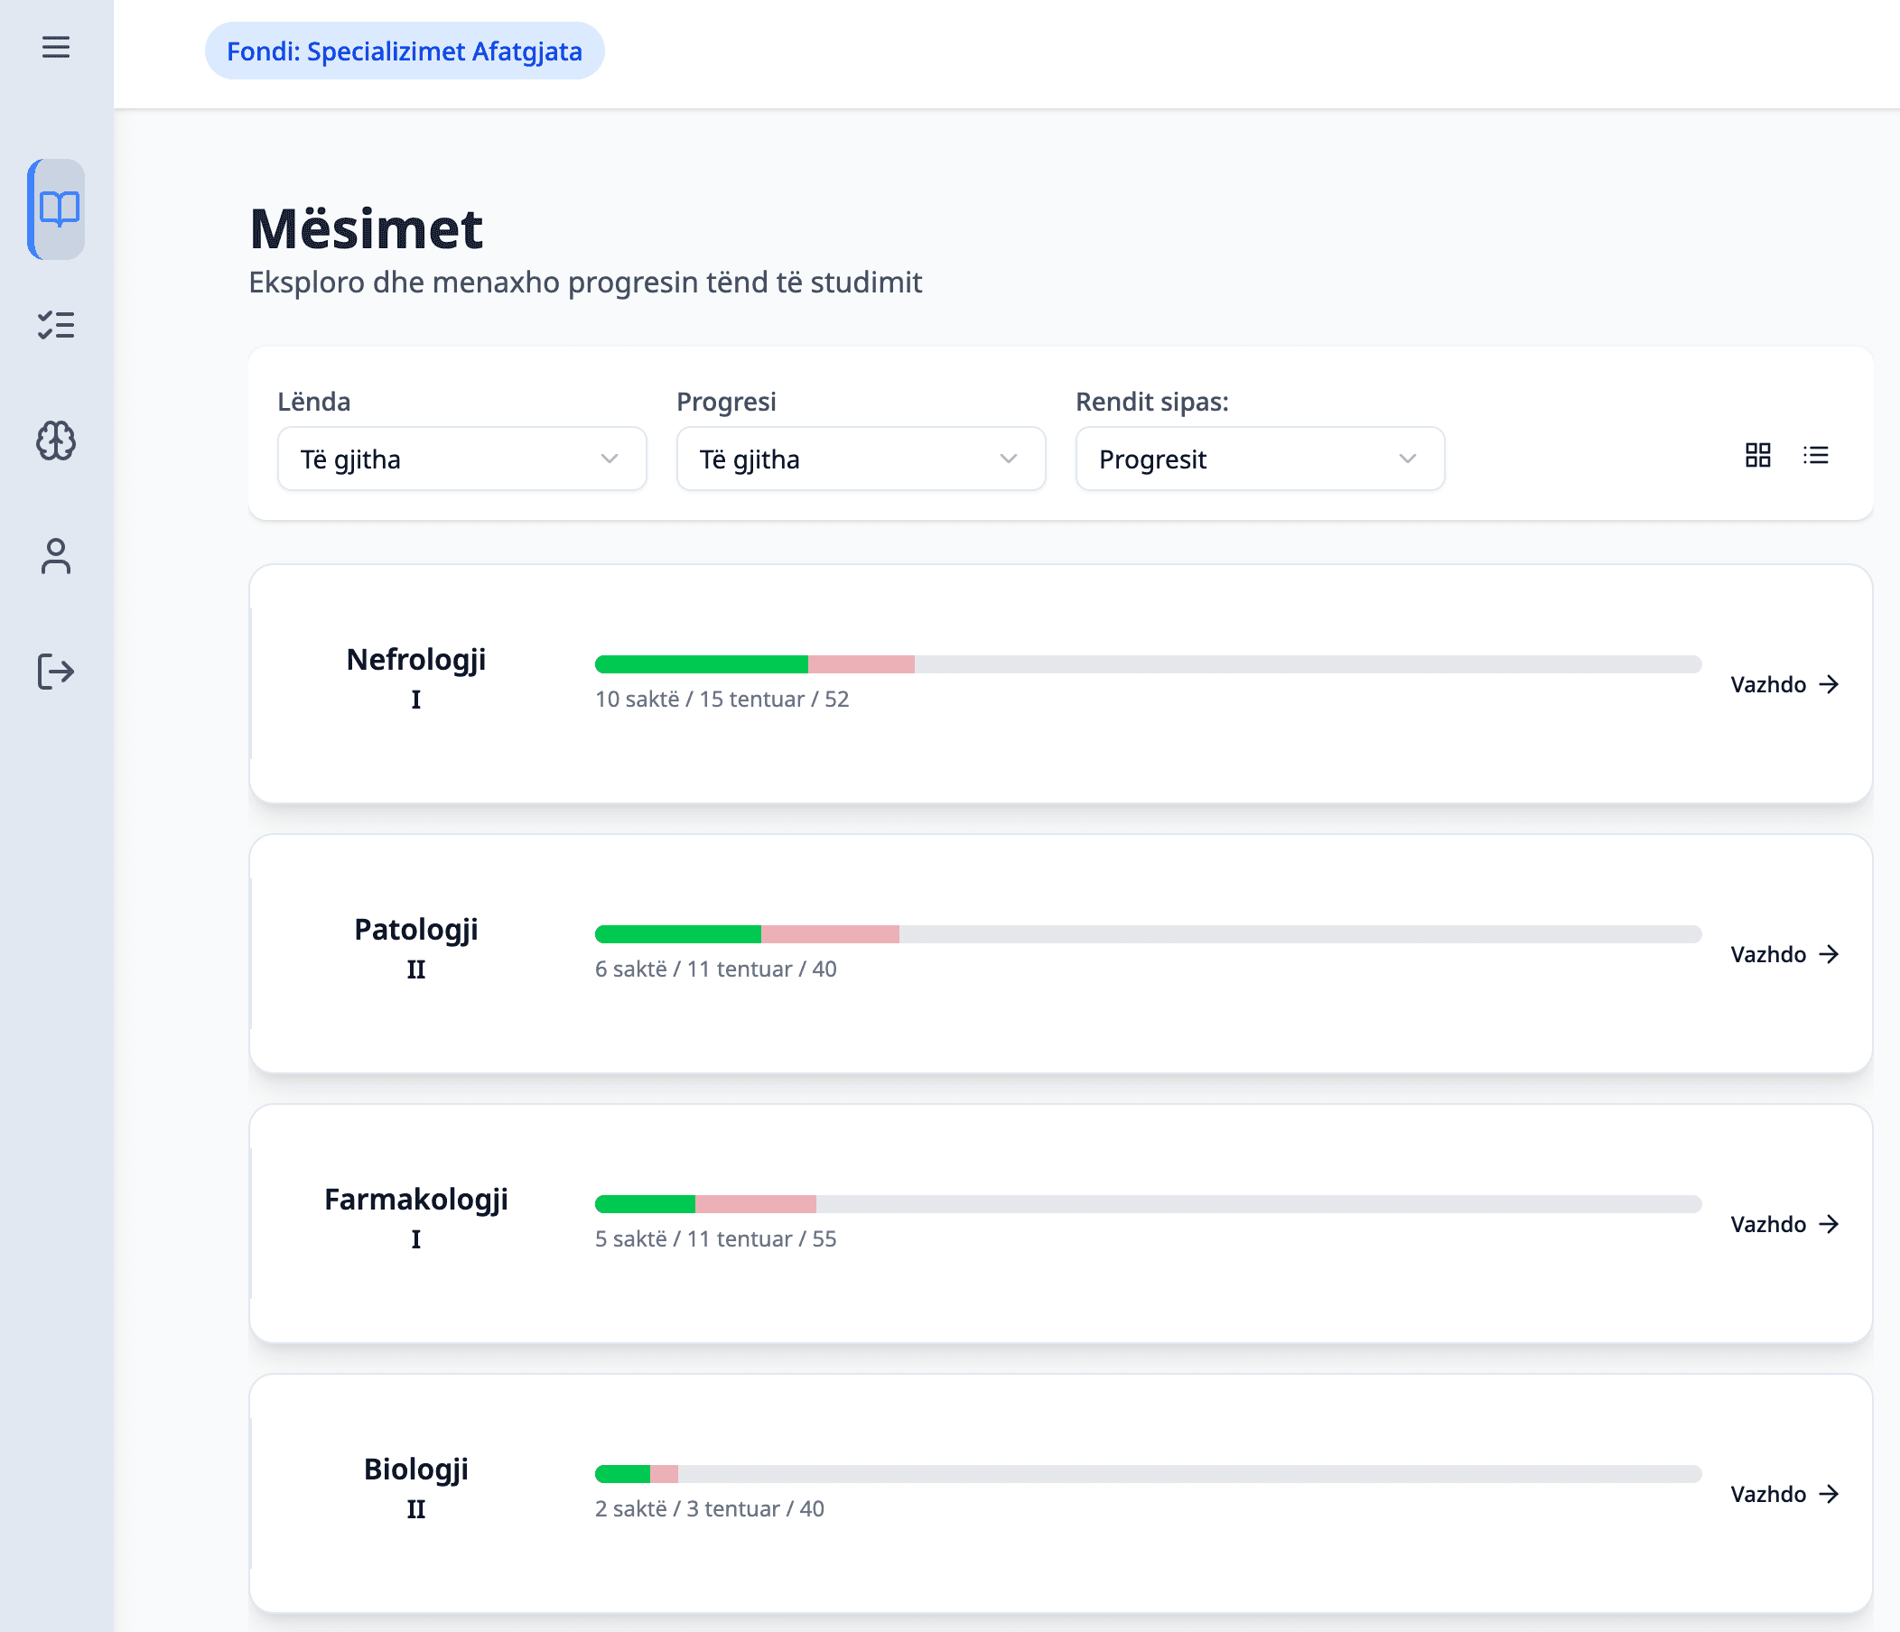Screen dimensions: 1900x1632
Task: Continue the Biologji lesson via Vazhdo
Action: (x=1784, y=1495)
